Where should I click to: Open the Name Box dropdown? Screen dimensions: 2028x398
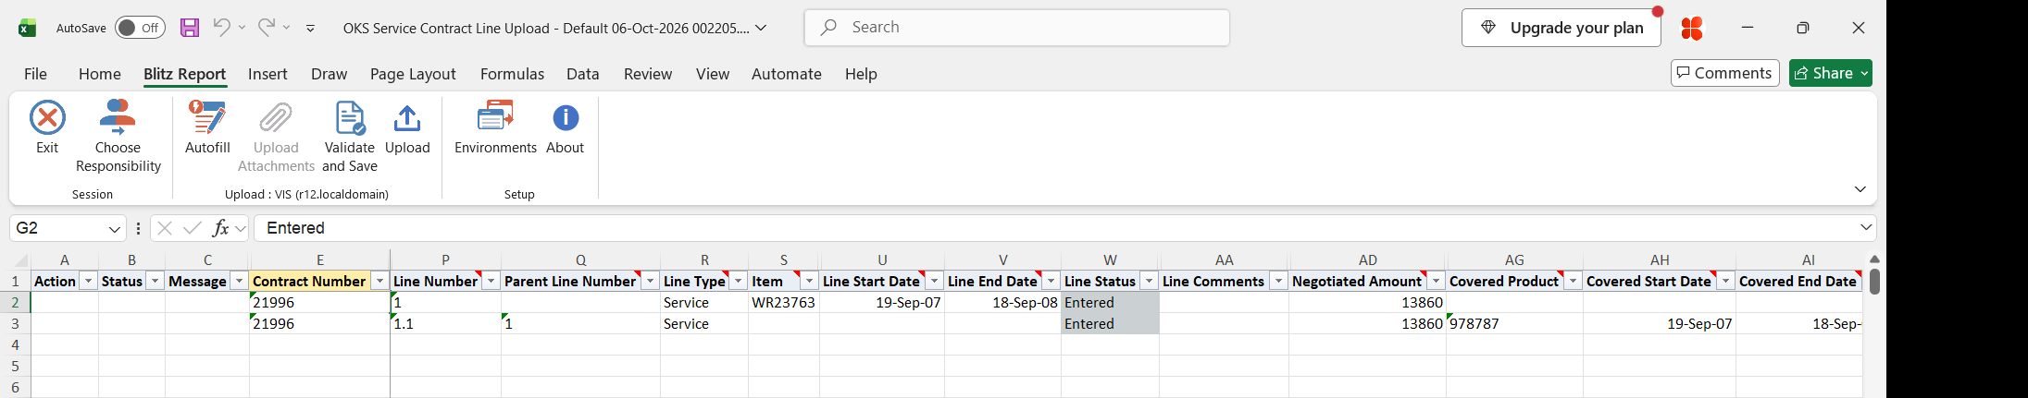point(115,229)
